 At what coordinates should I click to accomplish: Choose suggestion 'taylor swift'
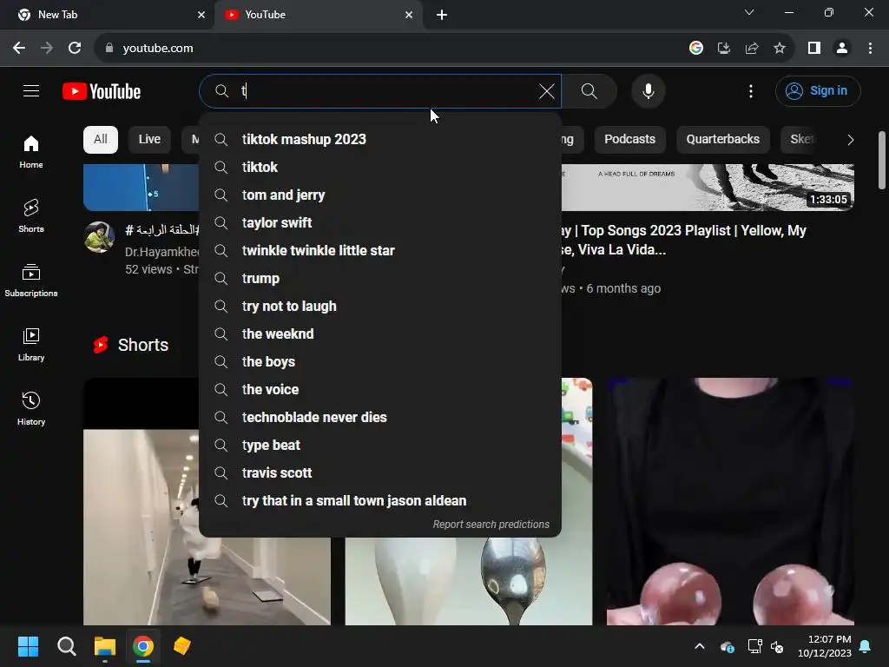click(380, 223)
